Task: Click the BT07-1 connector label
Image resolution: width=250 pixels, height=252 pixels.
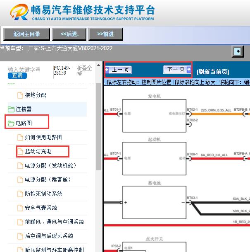Action: pos(116,154)
